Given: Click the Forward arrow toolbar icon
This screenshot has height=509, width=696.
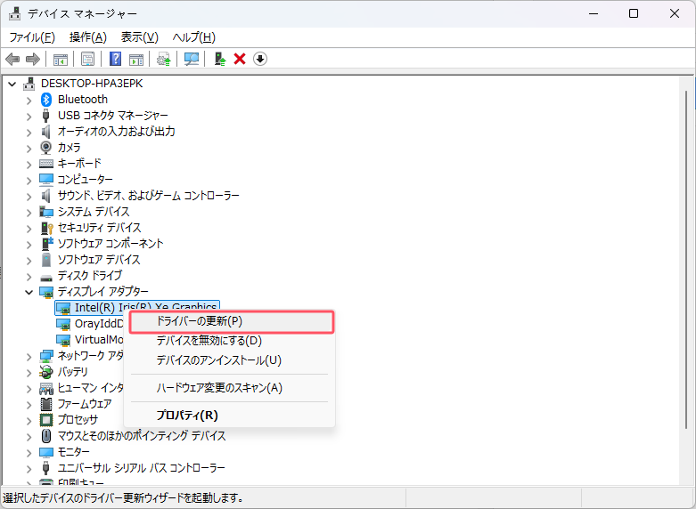Looking at the screenshot, I should [33, 59].
